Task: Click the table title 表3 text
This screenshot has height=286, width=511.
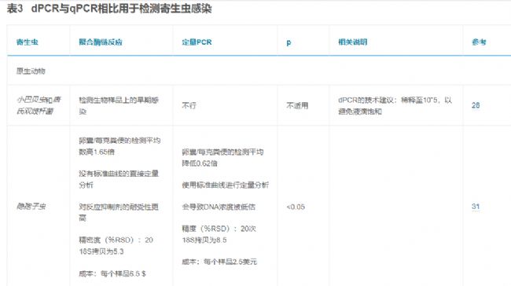Action: click(15, 9)
